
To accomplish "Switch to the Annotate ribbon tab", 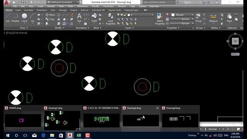I will click(x=29, y=10).
